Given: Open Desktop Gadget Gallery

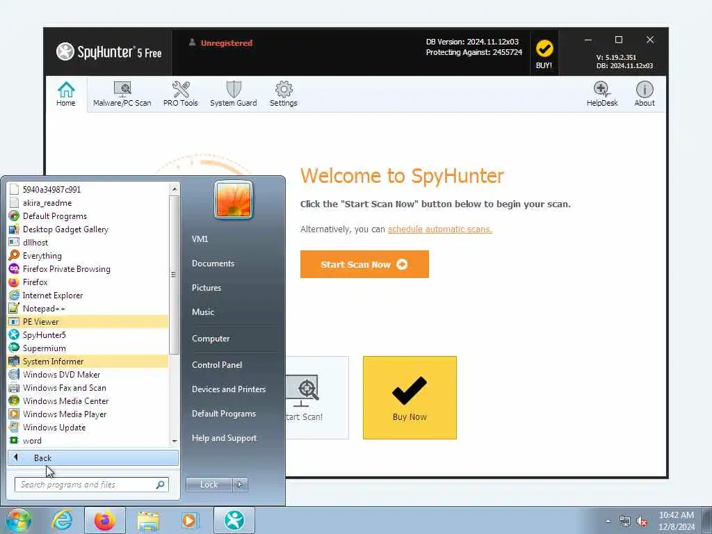Looking at the screenshot, I should coord(88,229).
